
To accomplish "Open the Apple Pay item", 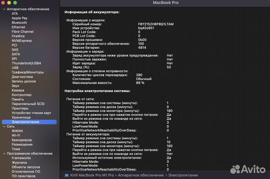I will [19, 18].
